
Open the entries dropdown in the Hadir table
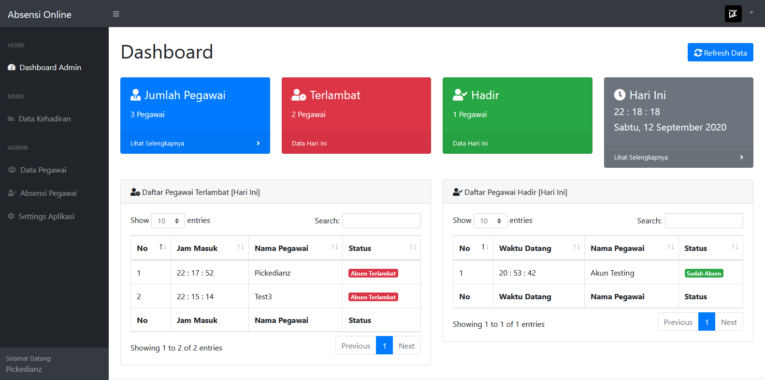491,221
